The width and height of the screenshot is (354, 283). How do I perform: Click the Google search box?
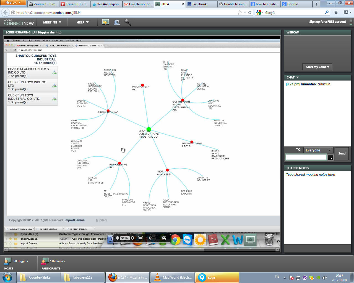click(294, 13)
